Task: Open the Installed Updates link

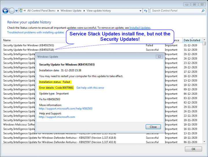Action: (x=140, y=28)
